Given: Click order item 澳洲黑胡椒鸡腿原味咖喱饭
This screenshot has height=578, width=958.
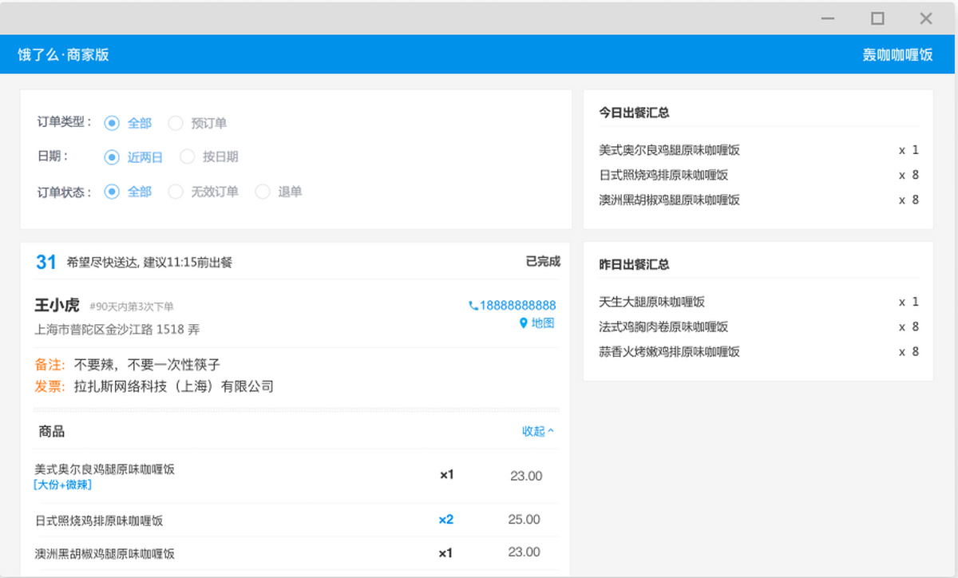Looking at the screenshot, I should click(x=105, y=553).
